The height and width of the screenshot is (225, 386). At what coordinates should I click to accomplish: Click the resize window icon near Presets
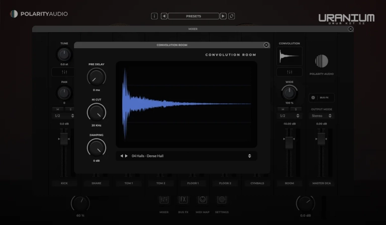(231, 16)
